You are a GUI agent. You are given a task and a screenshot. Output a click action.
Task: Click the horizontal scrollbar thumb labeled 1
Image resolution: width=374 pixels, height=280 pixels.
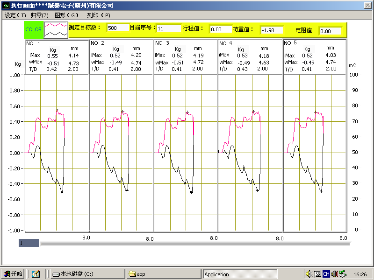(x=29, y=243)
